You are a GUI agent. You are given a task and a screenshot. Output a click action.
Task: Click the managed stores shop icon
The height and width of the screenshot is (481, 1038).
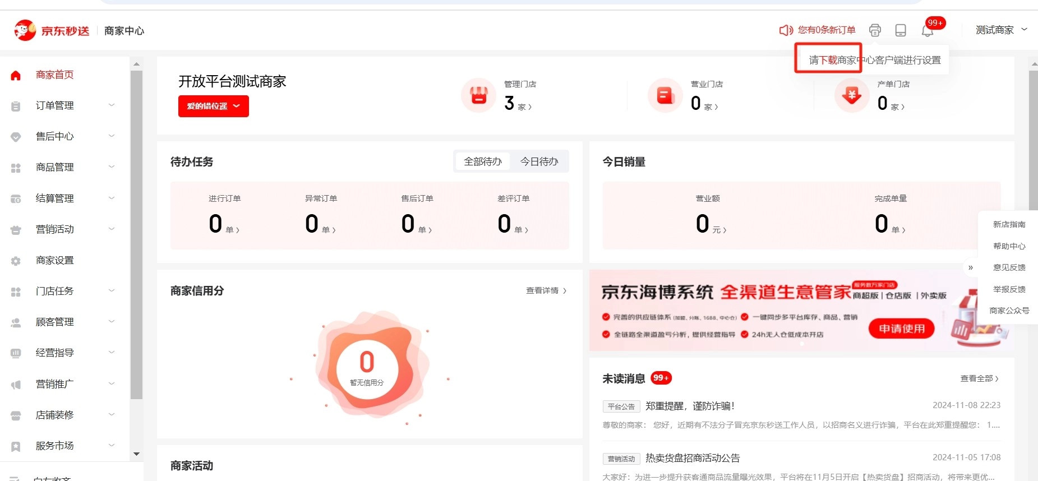478,95
